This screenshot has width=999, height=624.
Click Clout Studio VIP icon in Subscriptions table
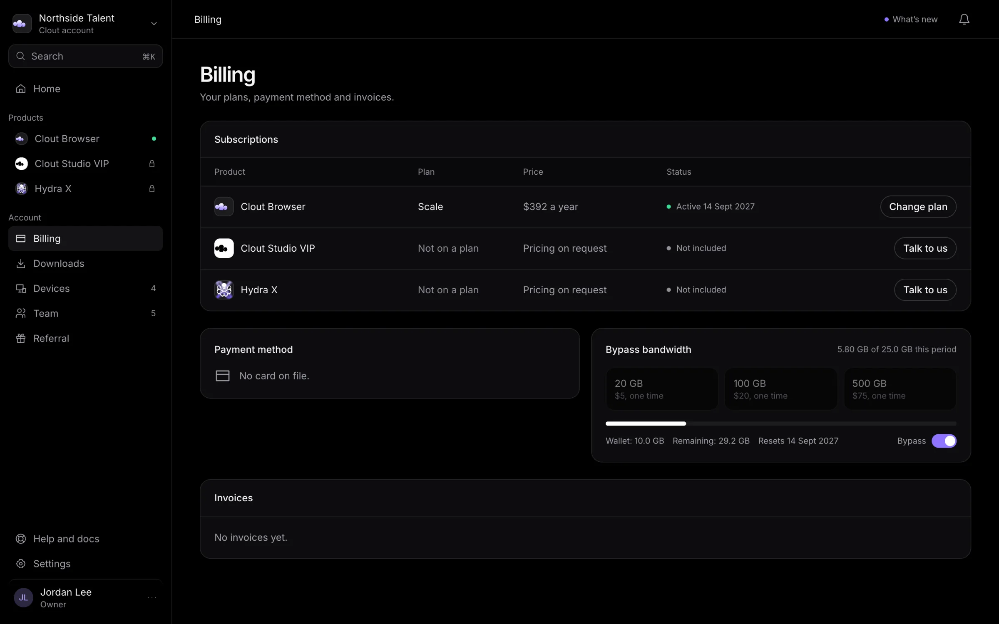pos(224,248)
